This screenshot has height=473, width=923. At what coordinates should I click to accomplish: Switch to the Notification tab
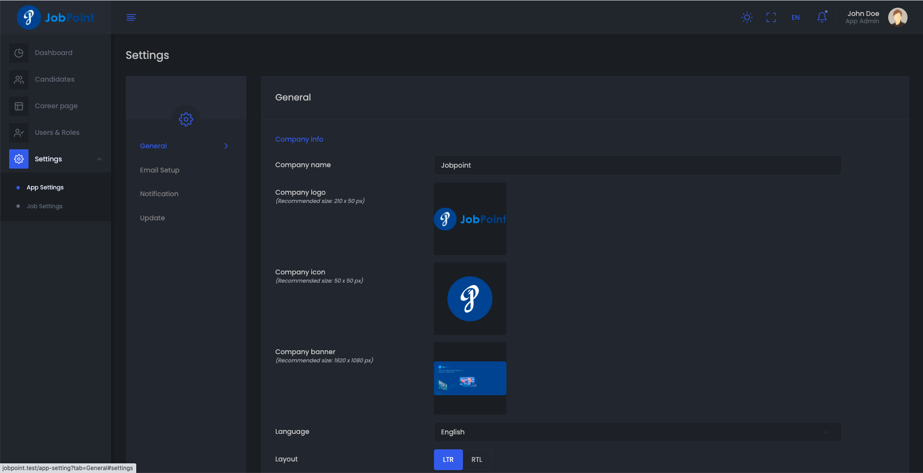[159, 194]
